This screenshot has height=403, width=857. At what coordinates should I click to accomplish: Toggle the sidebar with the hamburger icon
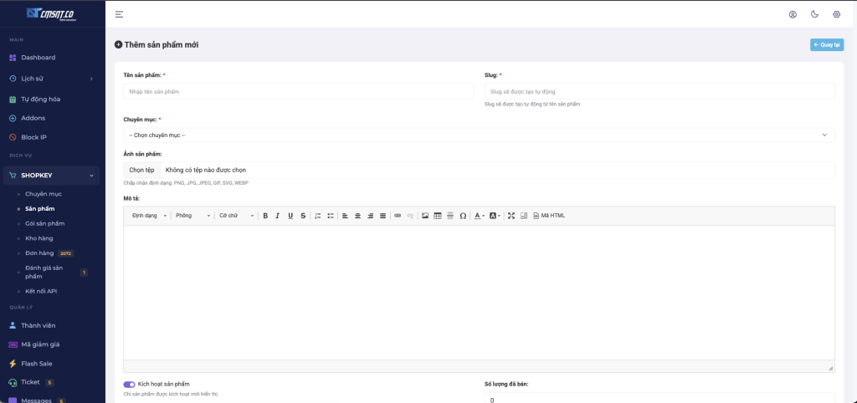click(x=120, y=14)
